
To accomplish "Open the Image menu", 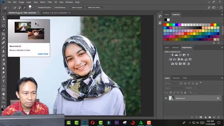I will tap(21, 2).
